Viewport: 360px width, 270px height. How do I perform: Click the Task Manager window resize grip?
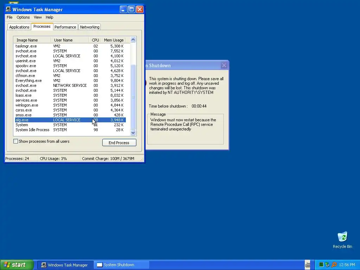pos(142,159)
